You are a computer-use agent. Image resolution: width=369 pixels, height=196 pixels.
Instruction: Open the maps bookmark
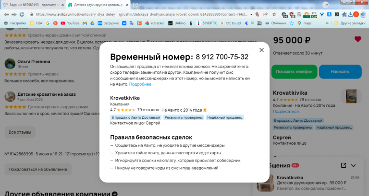pos(305,23)
